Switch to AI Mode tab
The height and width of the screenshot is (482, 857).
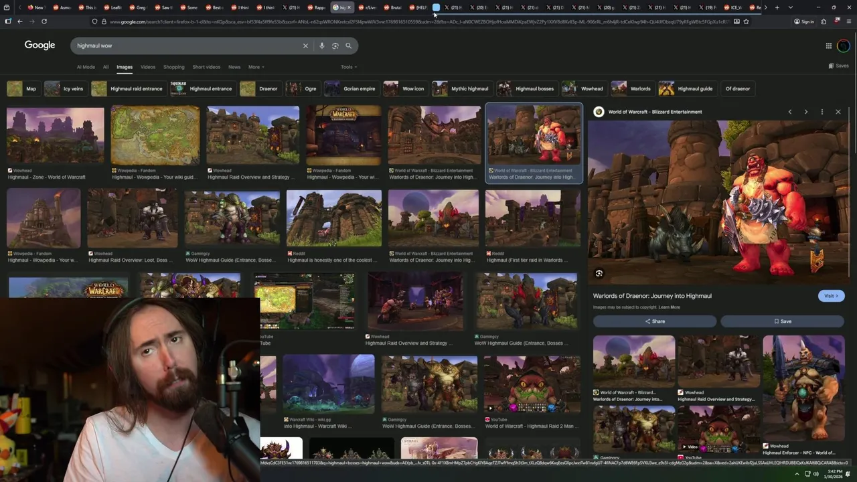86,67
